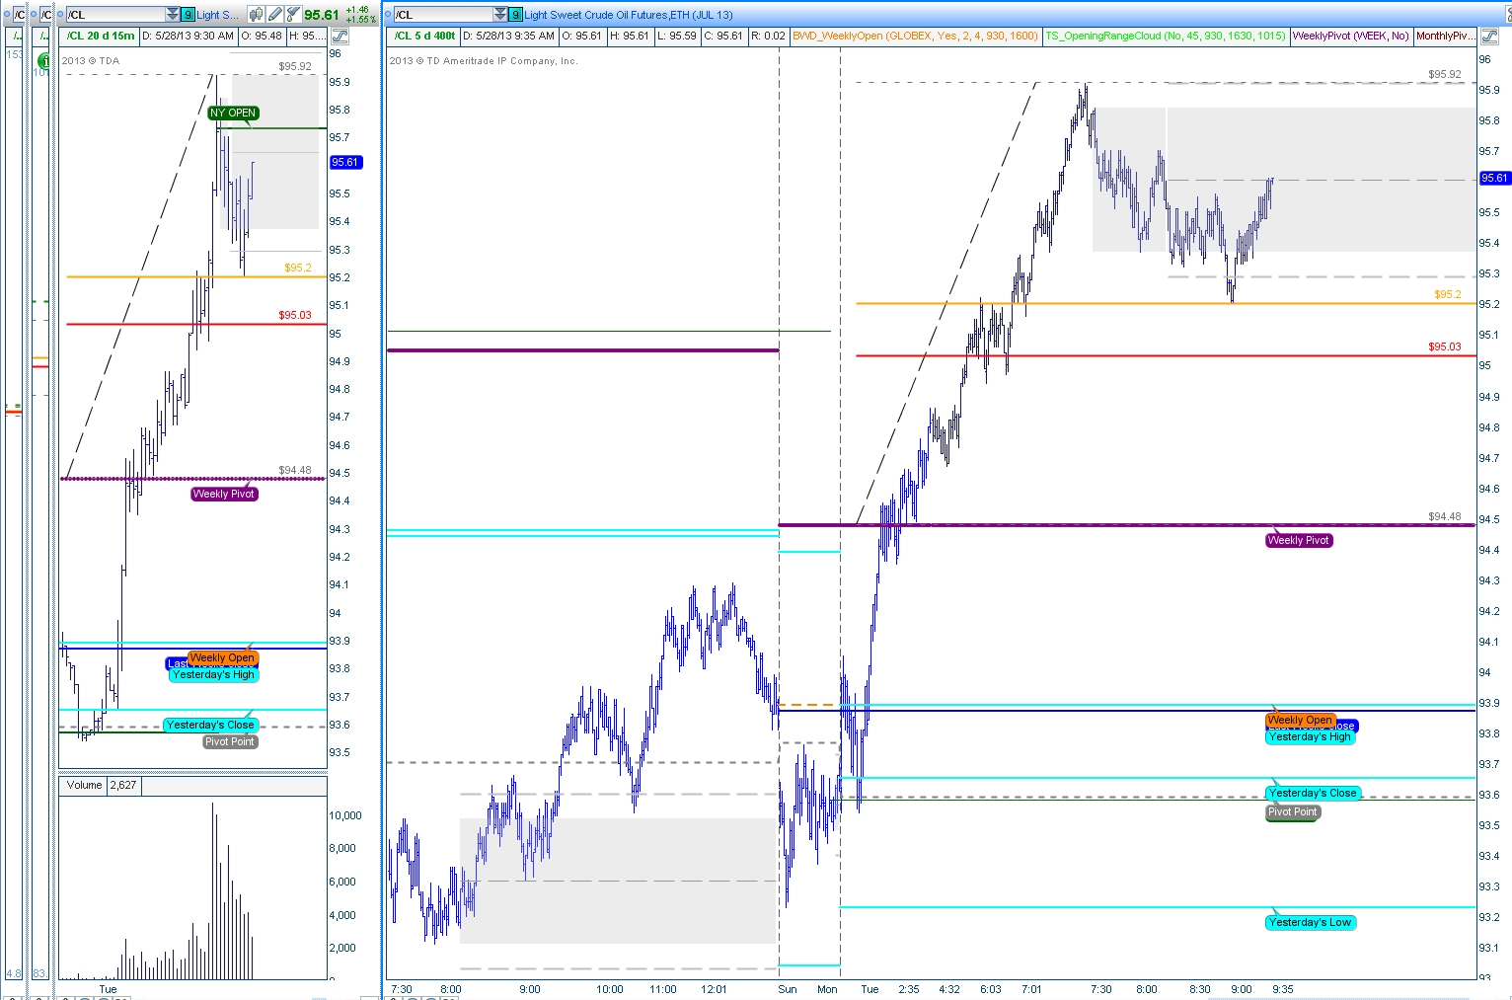
Task: Click the R: 0.02 value in right chart header
Action: point(768,36)
